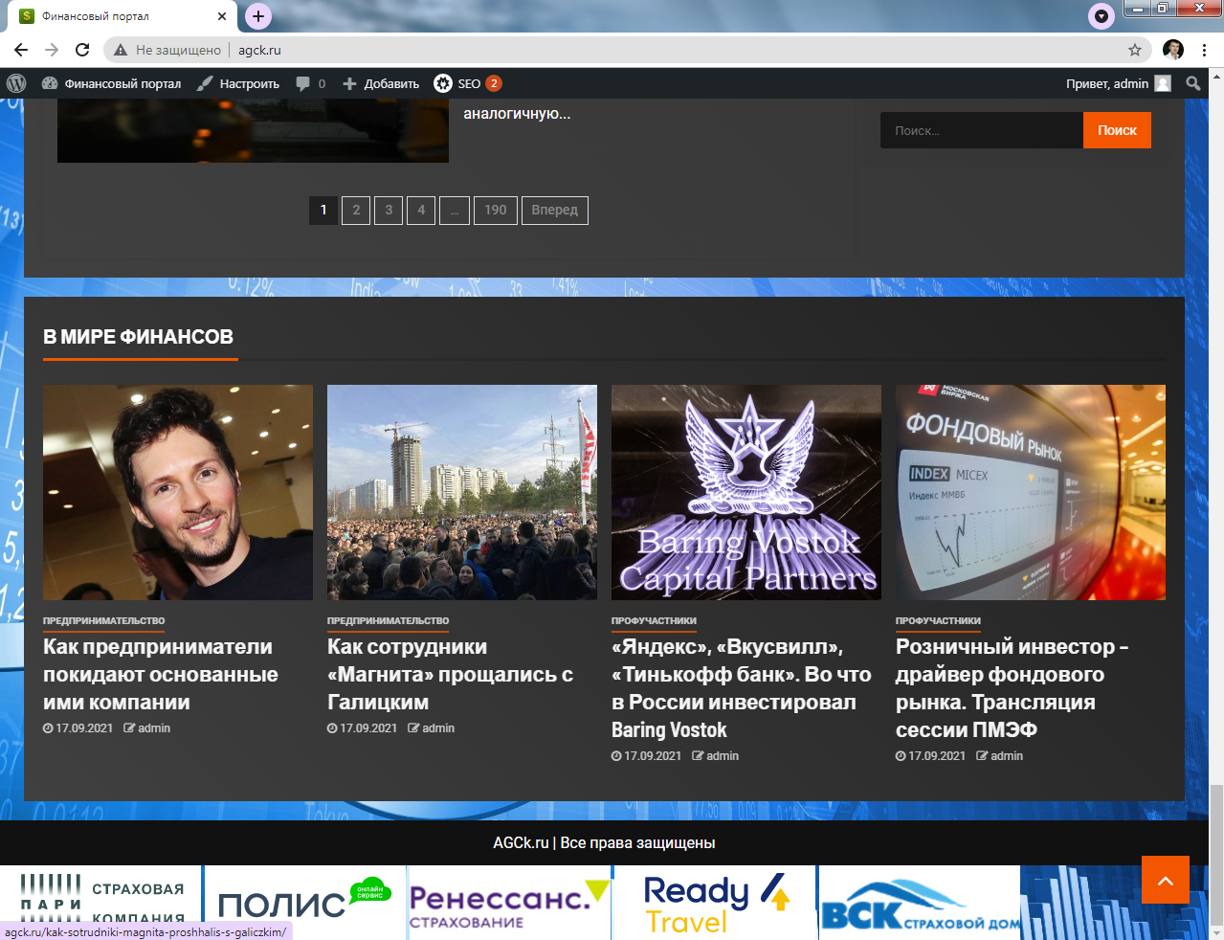Viewport: 1224px width, 940px height.
Task: Open Chrome three-dot menu
Action: (1205, 50)
